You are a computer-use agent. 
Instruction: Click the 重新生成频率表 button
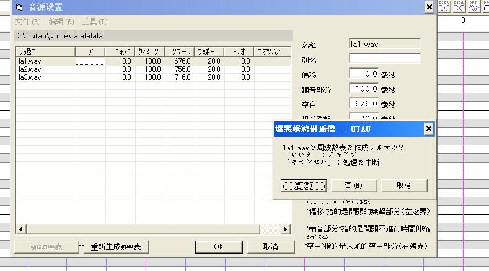pos(116,247)
